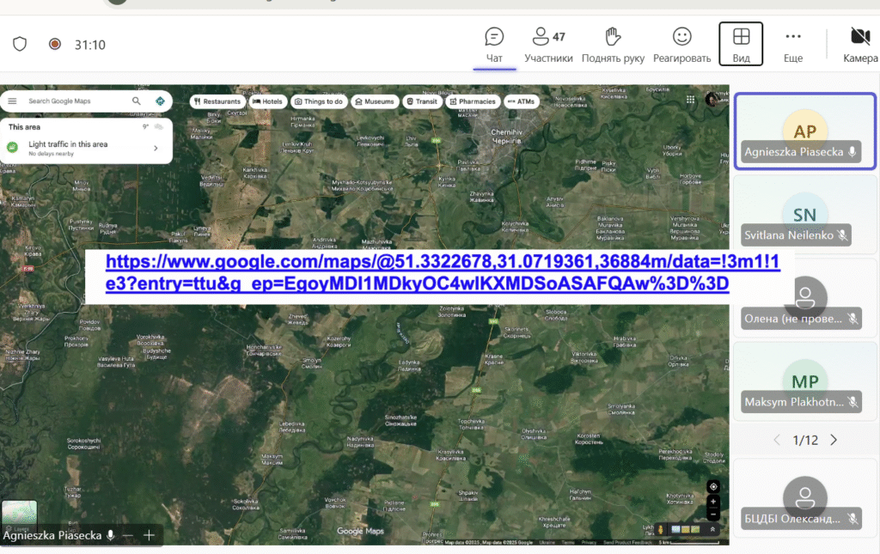The image size is (880, 554).
Task: Open the Chat panel
Action: pos(494,45)
